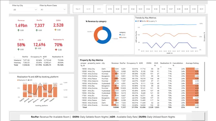The height and width of the screenshot is (121, 216).
Task: Click the Total row of the property table
Action: [x=140, y=107]
